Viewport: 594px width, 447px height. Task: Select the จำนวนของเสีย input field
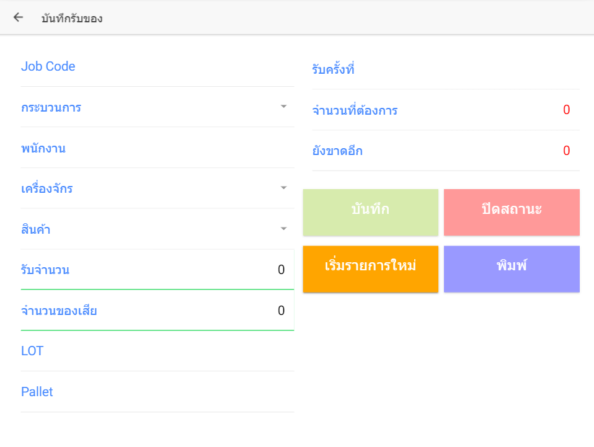[157, 311]
